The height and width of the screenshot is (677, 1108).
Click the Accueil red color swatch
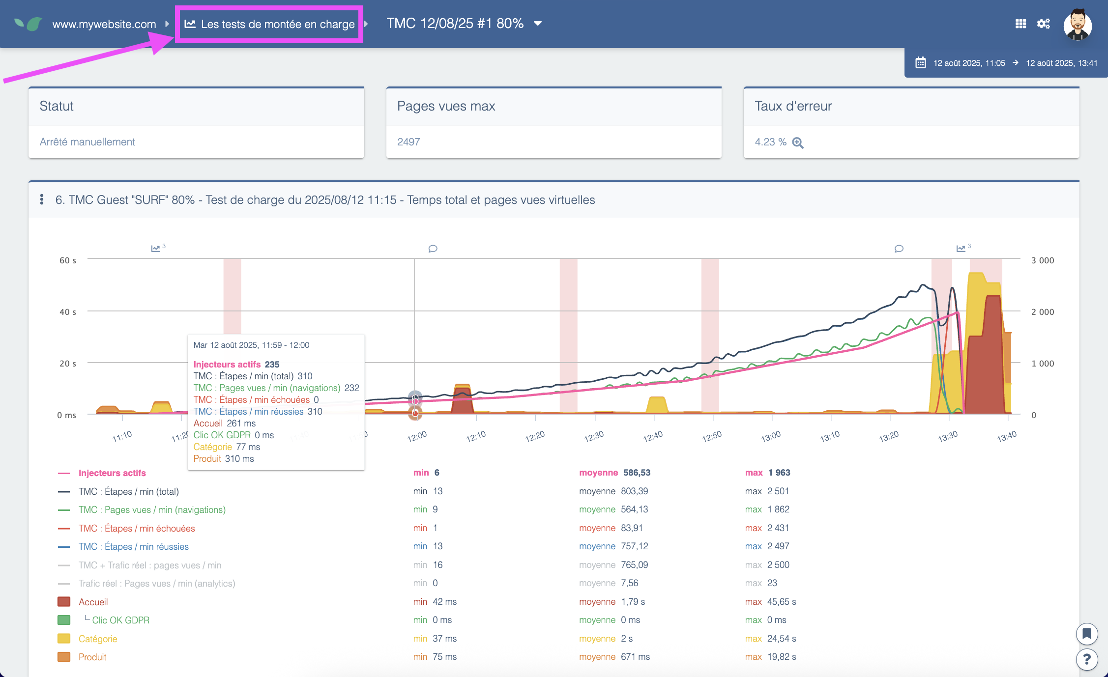point(64,602)
